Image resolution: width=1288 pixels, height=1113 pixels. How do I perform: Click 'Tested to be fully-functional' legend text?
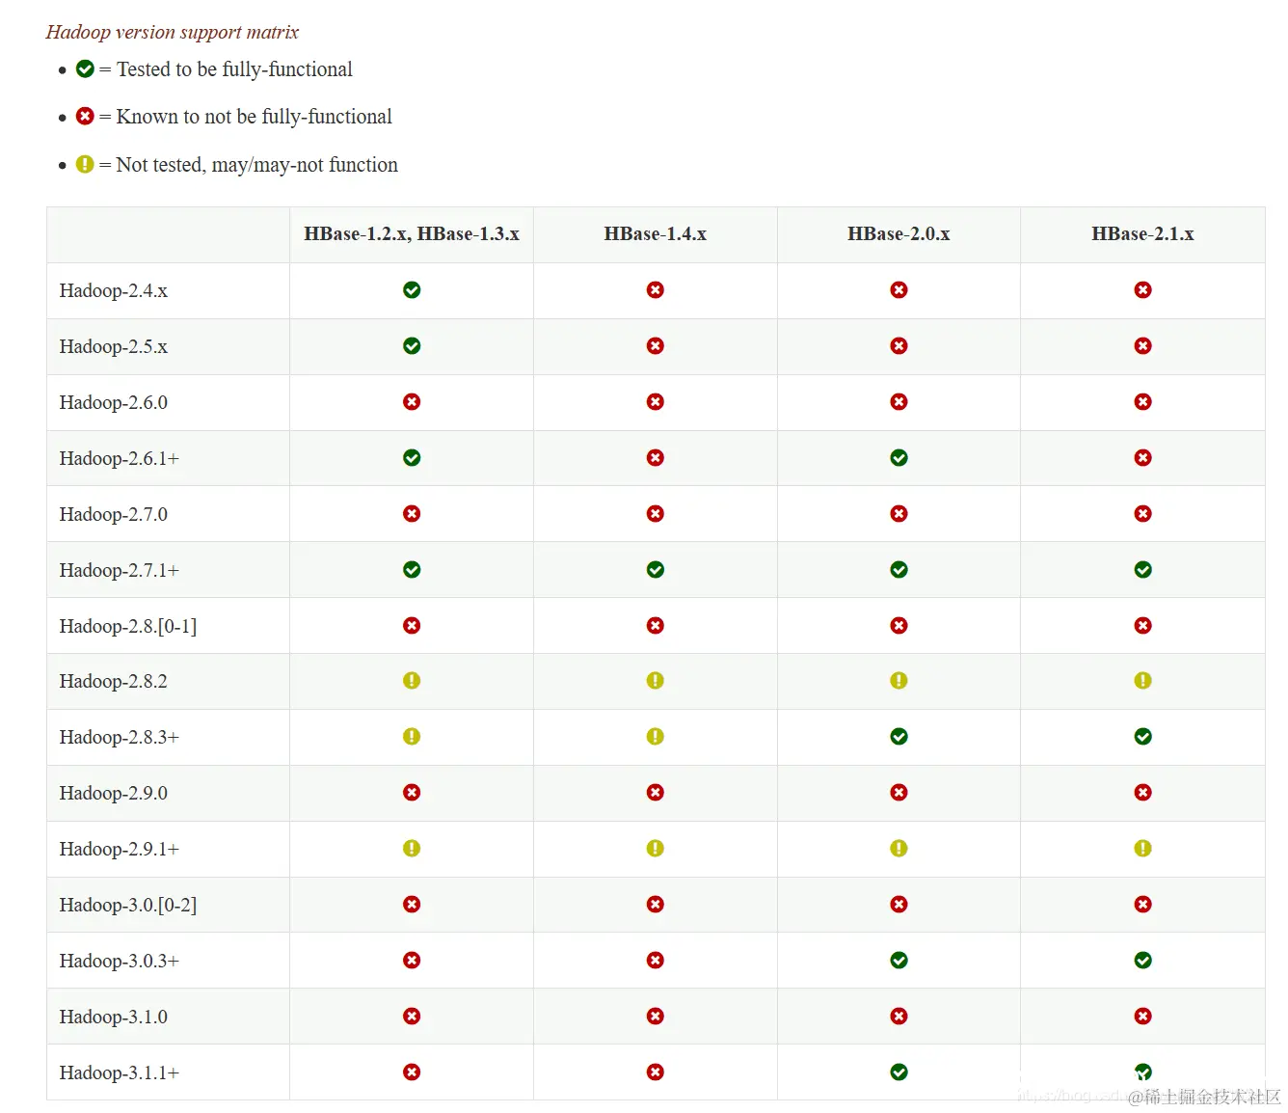(234, 69)
